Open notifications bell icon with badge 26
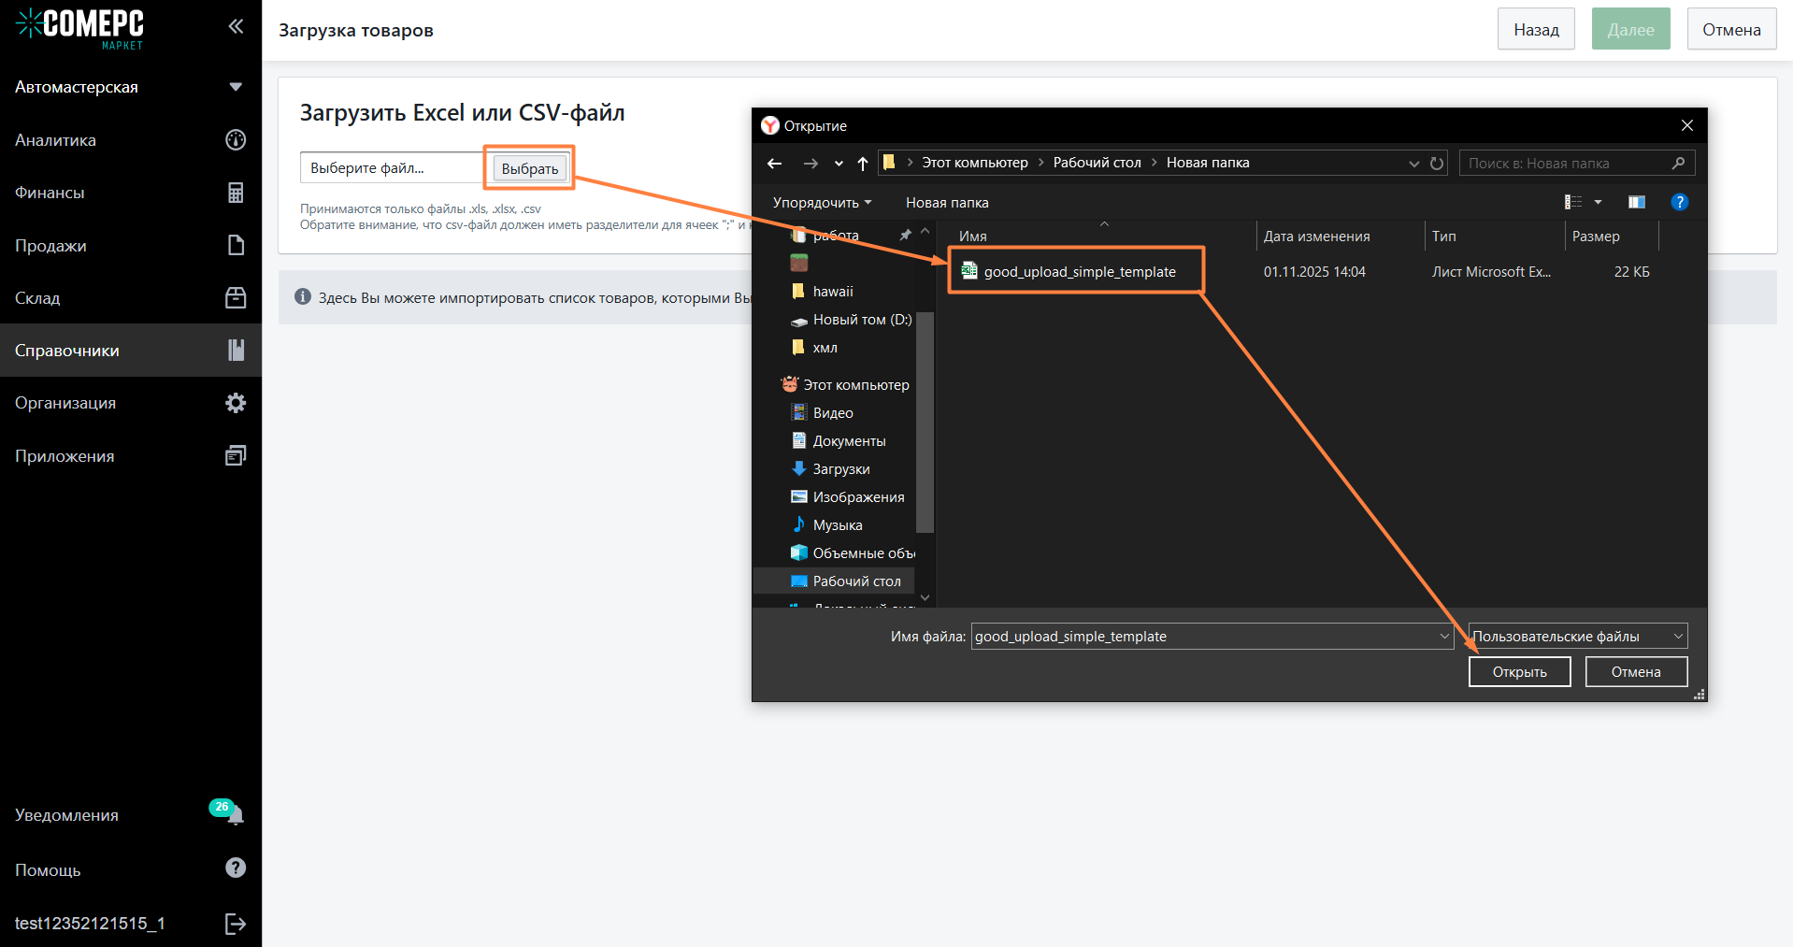 click(x=235, y=814)
